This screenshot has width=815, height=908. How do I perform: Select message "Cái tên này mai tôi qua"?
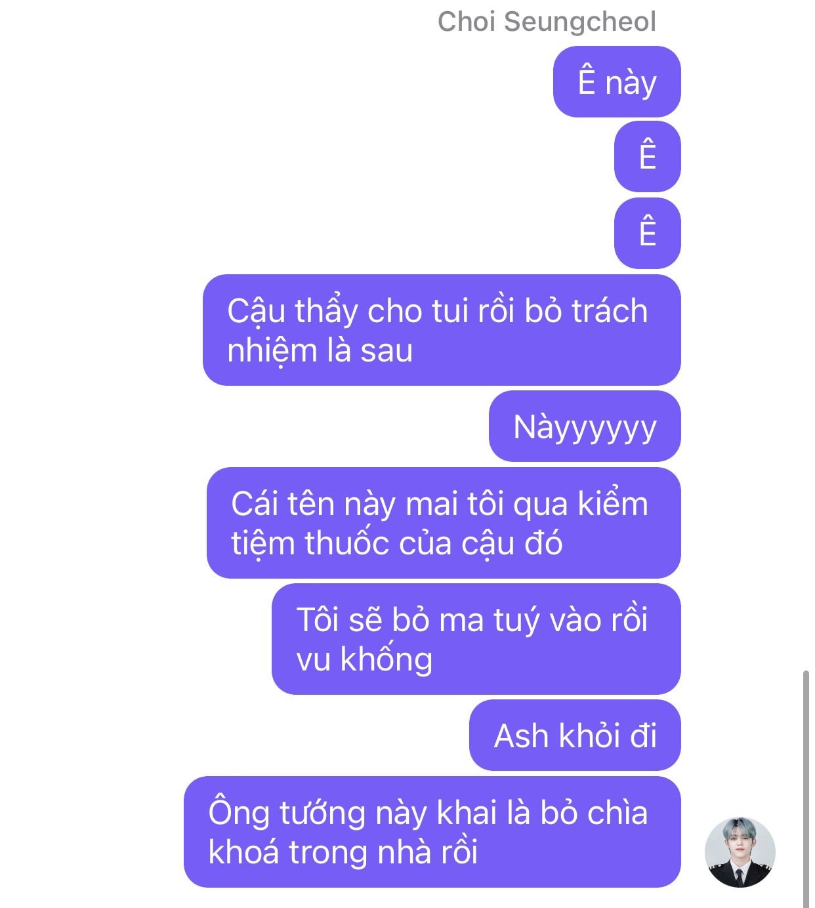(x=444, y=523)
